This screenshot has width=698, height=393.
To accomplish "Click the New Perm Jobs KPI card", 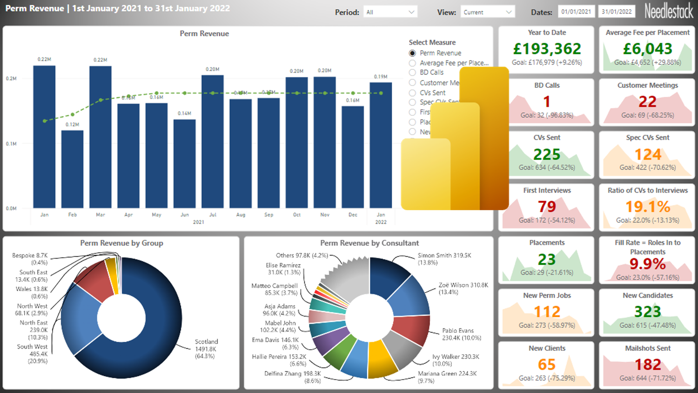I will 547,312.
